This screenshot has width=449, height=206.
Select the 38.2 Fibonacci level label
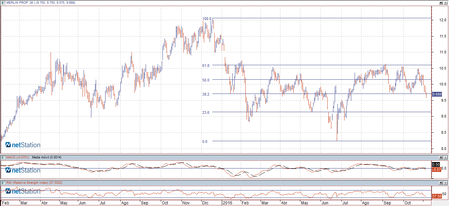[206, 94]
